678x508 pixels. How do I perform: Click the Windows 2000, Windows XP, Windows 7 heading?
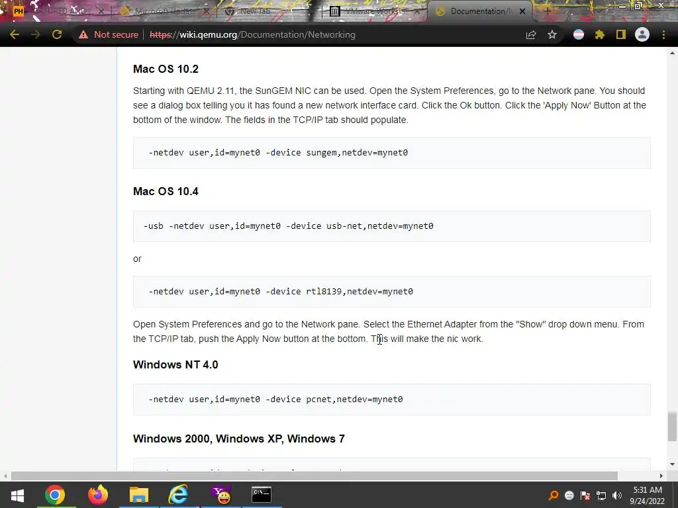(238, 439)
